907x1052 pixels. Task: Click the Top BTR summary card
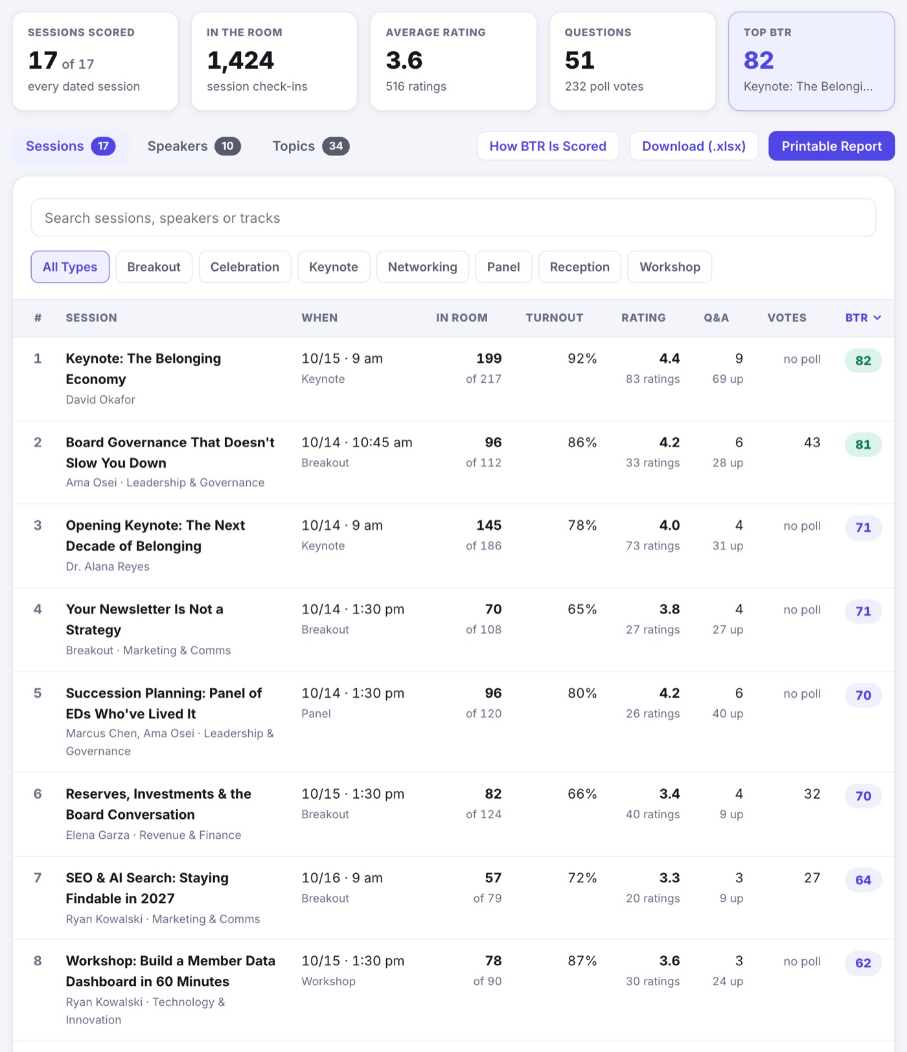[811, 62]
